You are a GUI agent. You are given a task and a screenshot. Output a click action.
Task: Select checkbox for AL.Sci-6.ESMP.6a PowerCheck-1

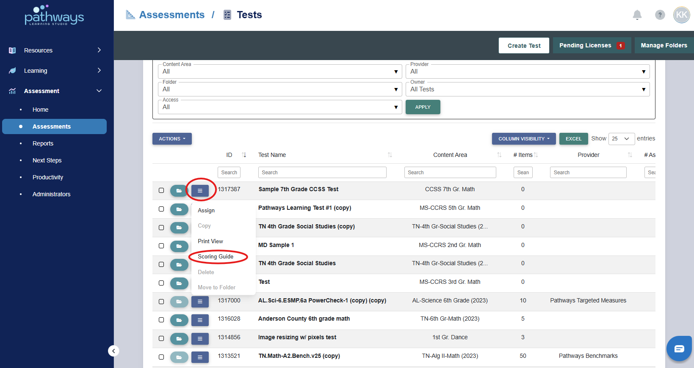pos(161,302)
